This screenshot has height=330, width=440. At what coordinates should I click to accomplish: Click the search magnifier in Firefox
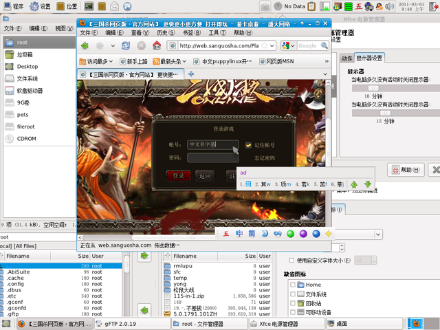click(324, 45)
